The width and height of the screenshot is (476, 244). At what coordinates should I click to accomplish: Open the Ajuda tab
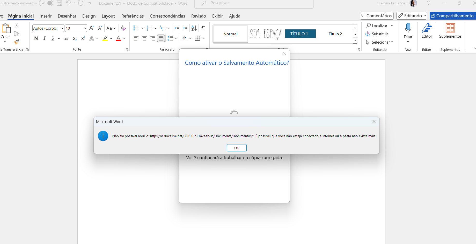(235, 16)
